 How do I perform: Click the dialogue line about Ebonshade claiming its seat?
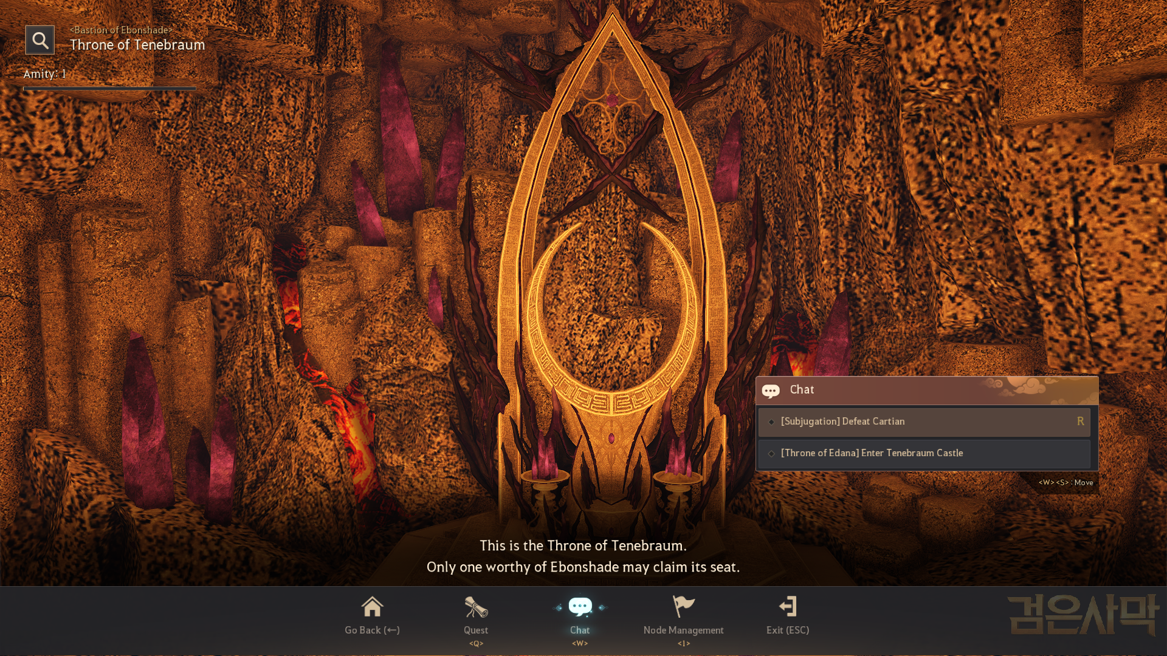[583, 567]
